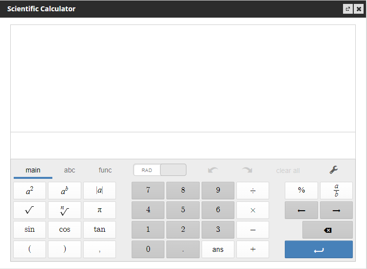Pop out the calculator window
The image size is (367, 269).
coord(347,9)
